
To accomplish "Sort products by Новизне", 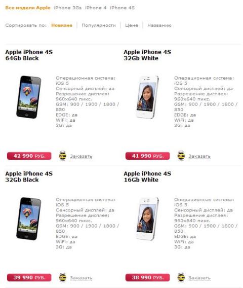I will 62,25.
